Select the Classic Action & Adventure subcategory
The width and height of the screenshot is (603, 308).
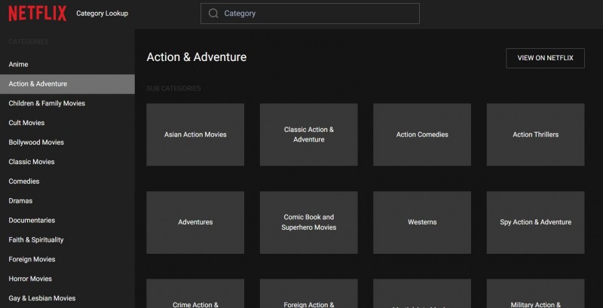308,135
